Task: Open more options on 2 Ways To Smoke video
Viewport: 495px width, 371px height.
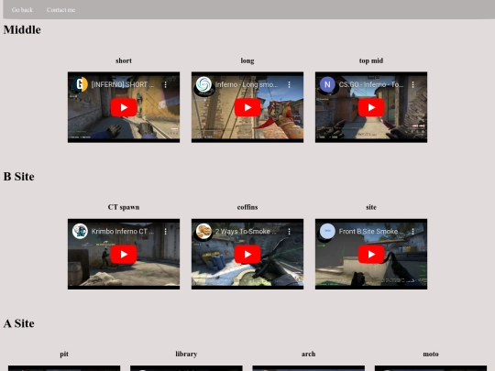Action: point(289,231)
